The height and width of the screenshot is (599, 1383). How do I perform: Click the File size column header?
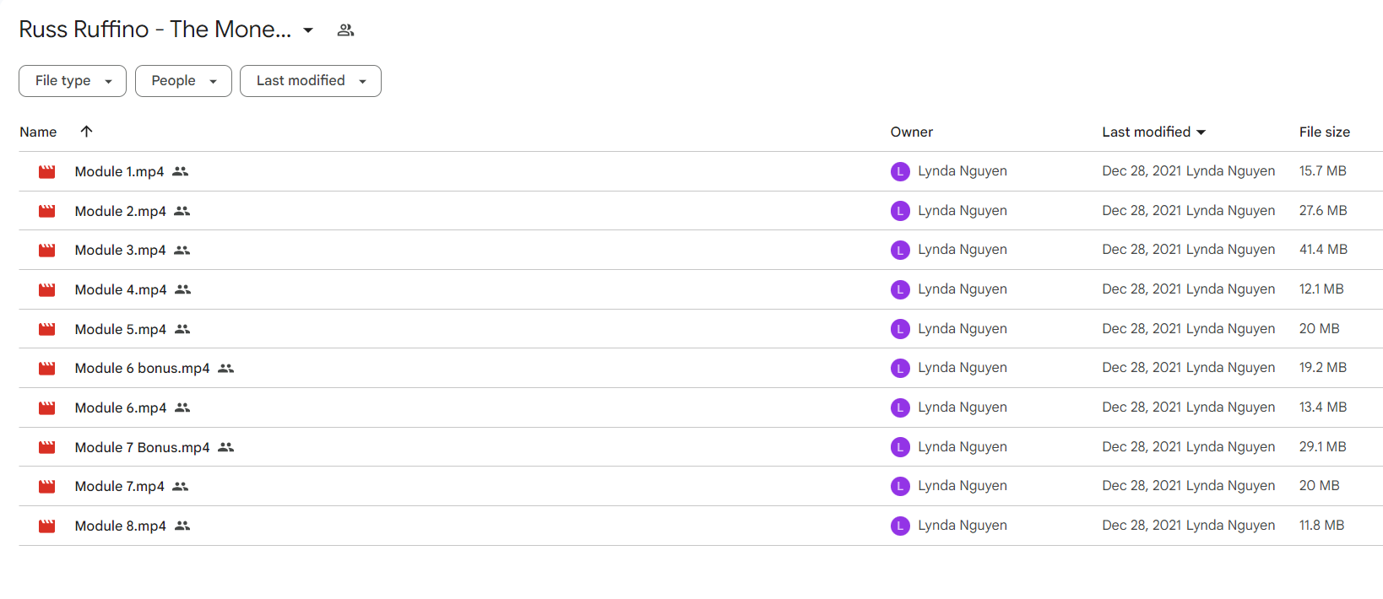coord(1324,132)
